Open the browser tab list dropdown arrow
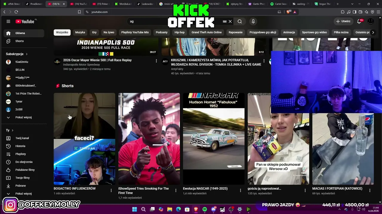Screen dimensions: 382x214 tap(352, 4)
